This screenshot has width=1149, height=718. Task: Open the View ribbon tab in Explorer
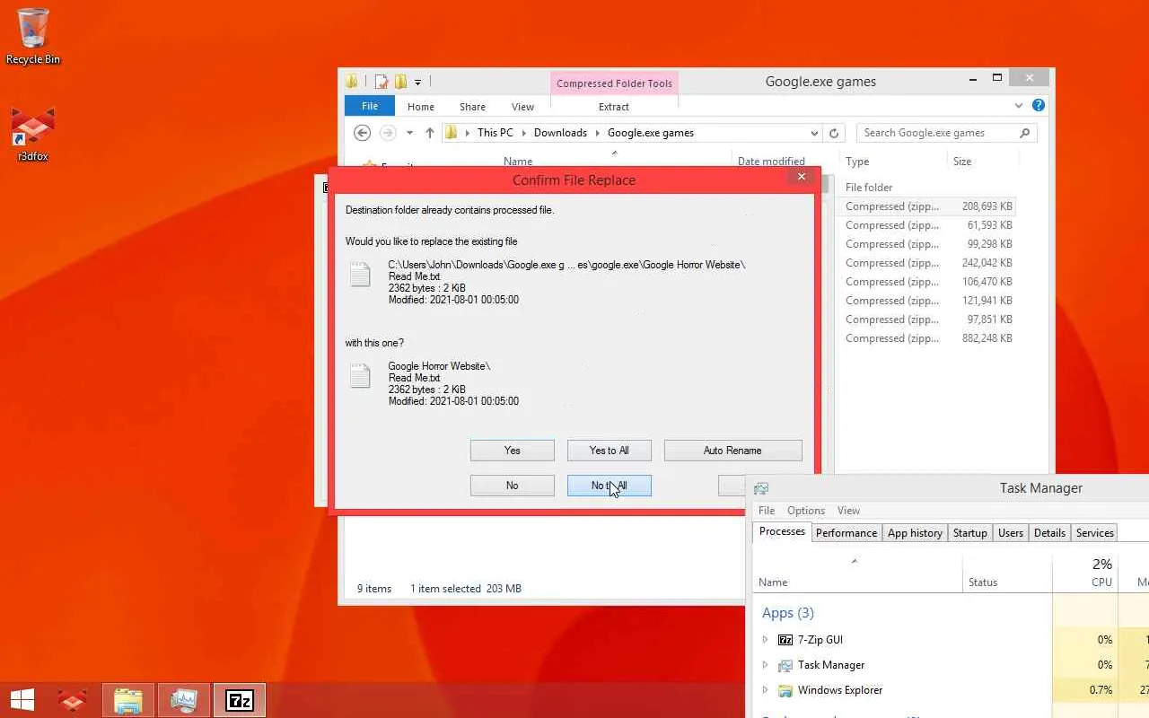click(522, 107)
